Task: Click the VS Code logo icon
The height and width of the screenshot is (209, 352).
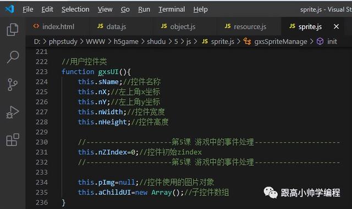Action: tap(10, 9)
